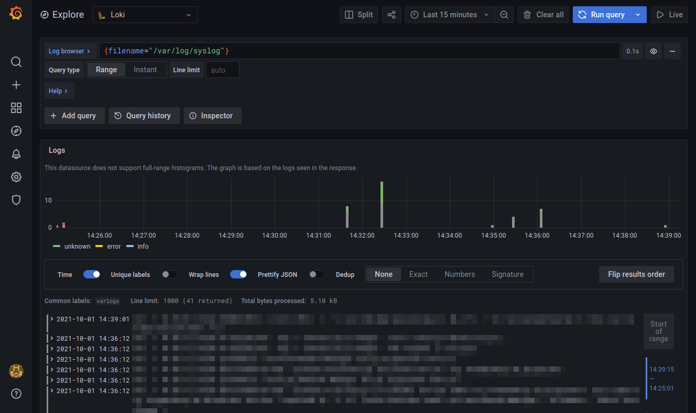Click the Server Admin shield icon

tap(16, 200)
